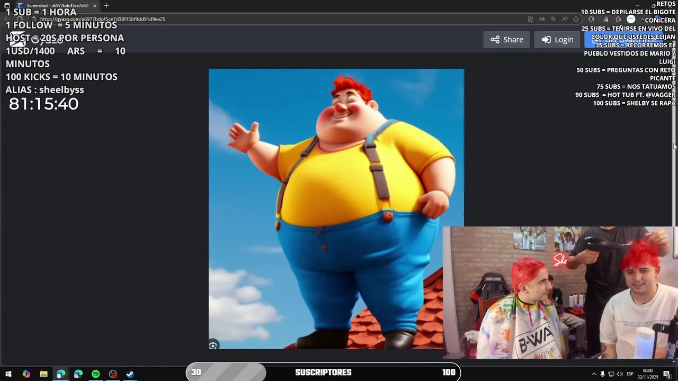Click the translate page icon

(x=542, y=19)
